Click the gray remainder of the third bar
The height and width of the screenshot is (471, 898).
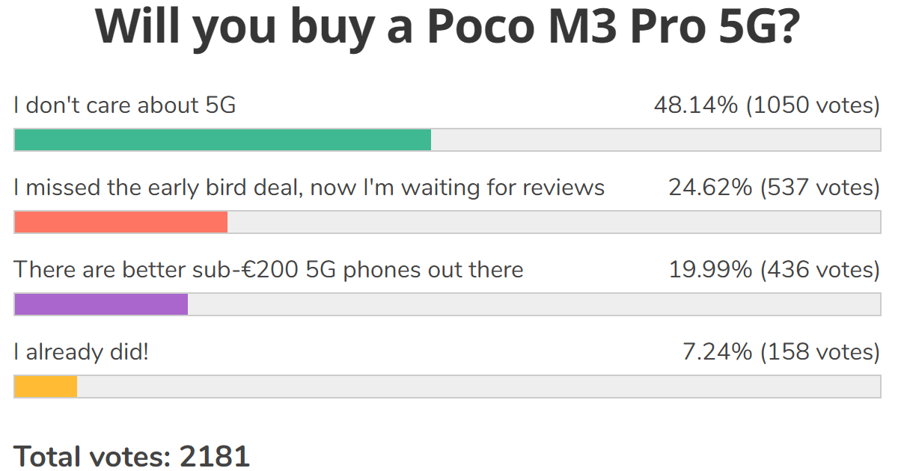click(534, 304)
